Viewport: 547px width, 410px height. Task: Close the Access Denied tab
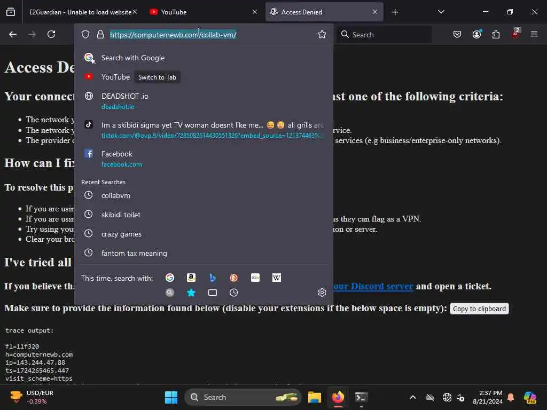(374, 12)
